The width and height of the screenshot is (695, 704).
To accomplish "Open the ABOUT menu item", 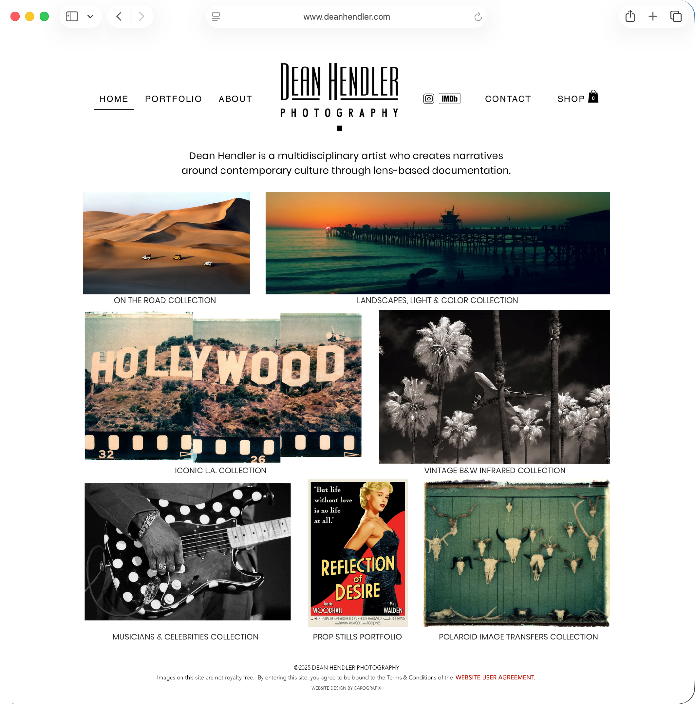I will (x=235, y=99).
